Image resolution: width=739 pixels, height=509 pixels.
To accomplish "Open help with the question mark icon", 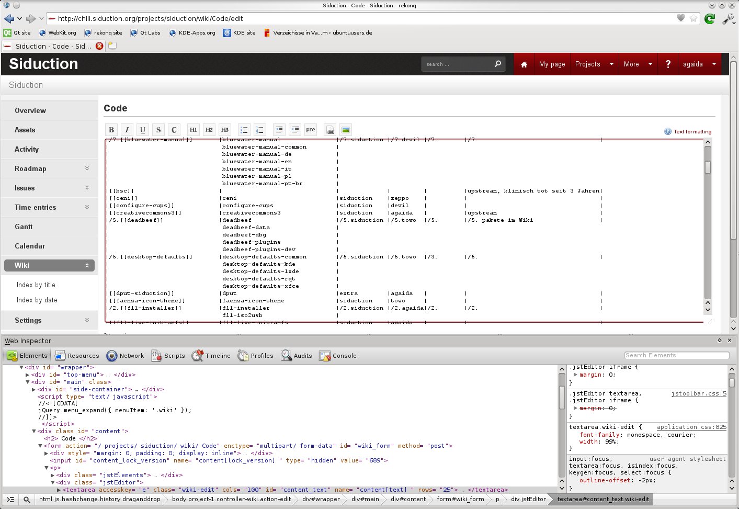I will click(668, 64).
